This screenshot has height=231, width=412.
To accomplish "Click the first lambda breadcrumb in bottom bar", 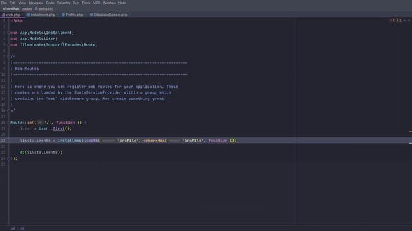I will [13, 228].
